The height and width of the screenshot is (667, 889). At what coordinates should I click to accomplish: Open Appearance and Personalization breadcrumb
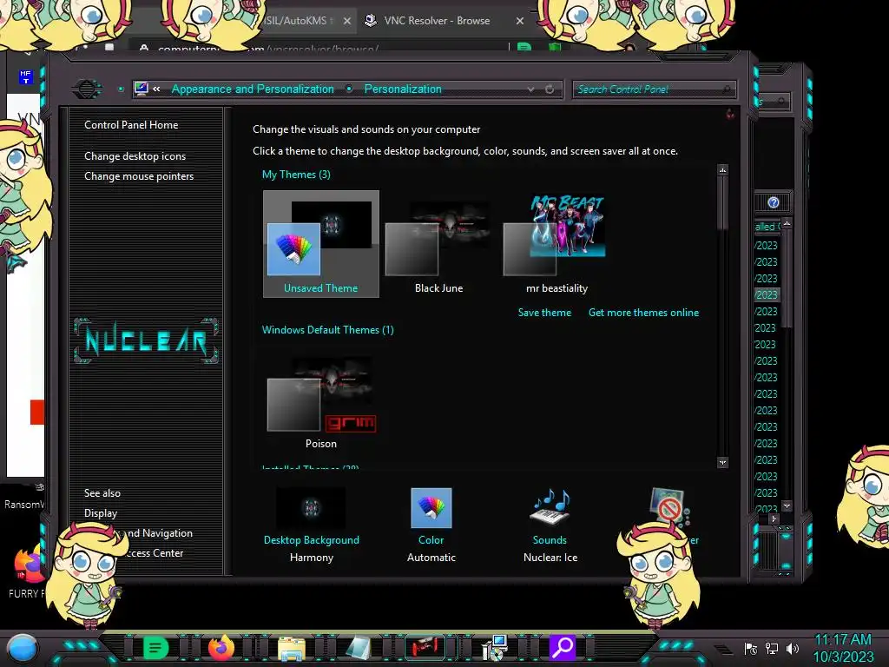(253, 89)
